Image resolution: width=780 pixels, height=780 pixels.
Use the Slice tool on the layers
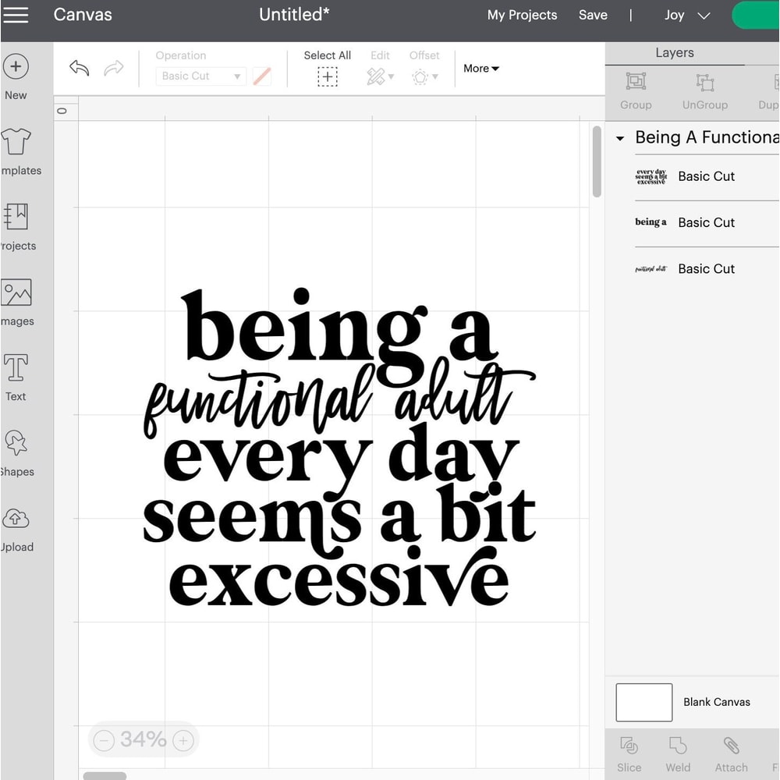click(629, 753)
